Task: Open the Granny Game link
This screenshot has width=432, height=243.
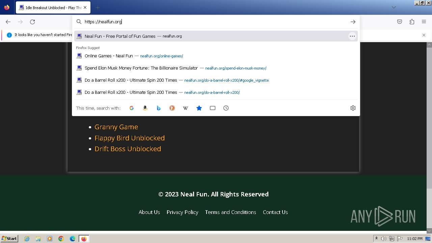Action: 116,127
